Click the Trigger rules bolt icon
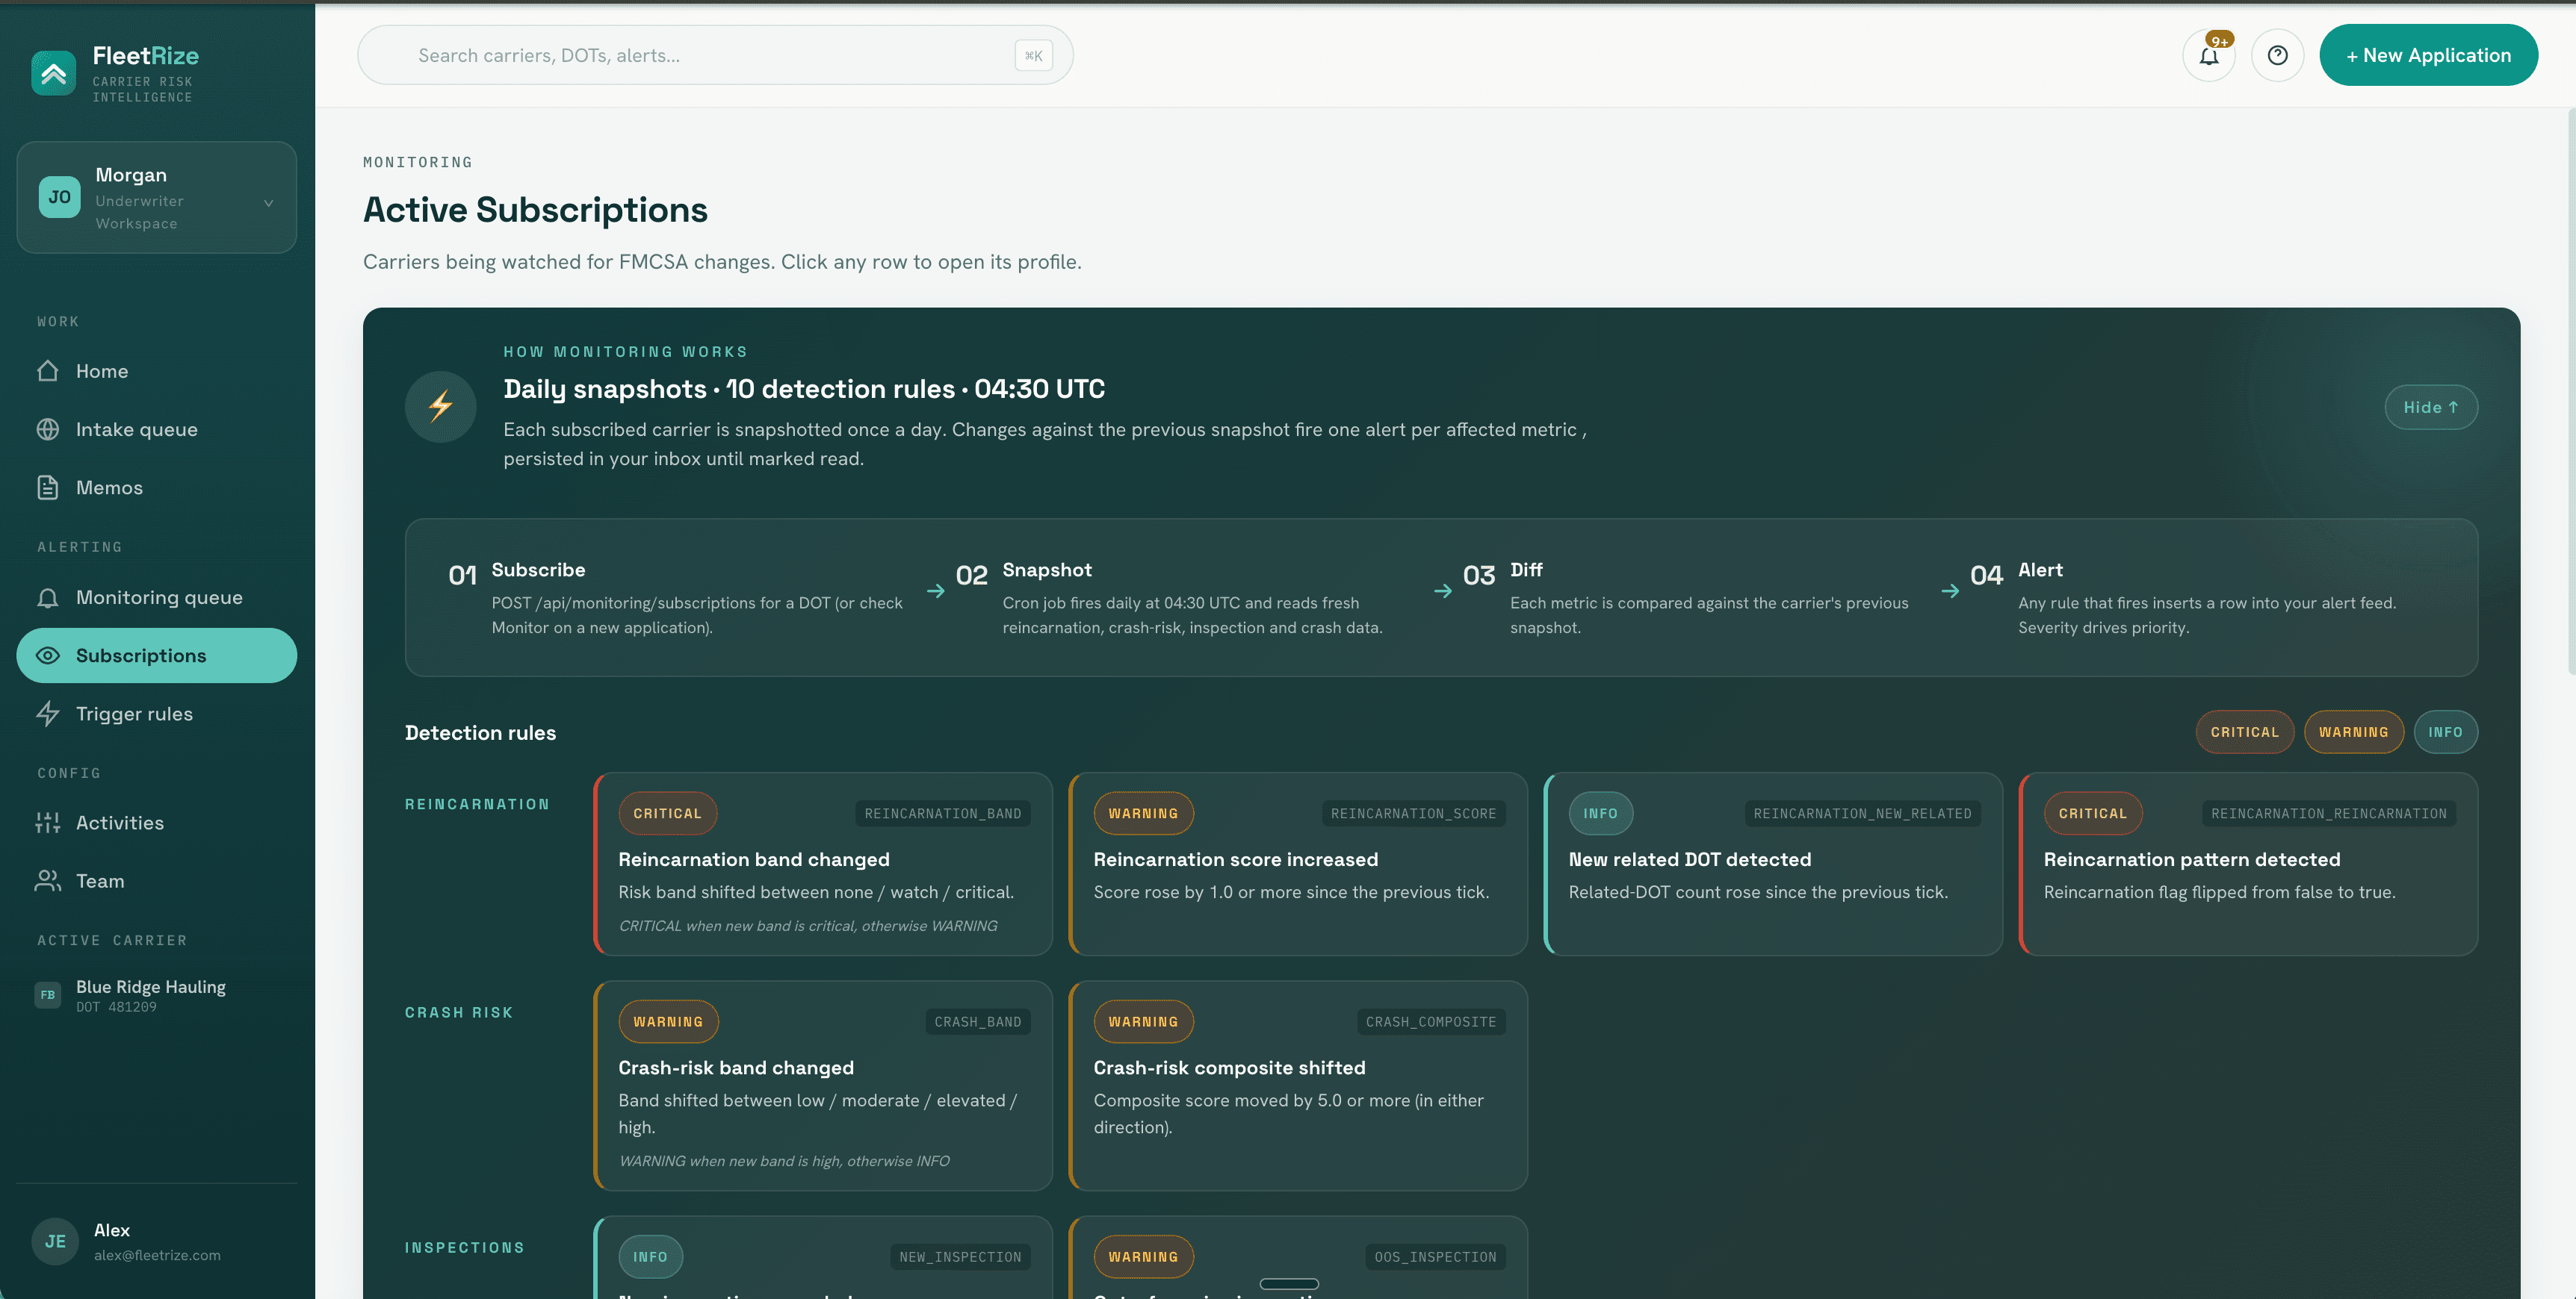This screenshot has height=1299, width=2576. 48,714
